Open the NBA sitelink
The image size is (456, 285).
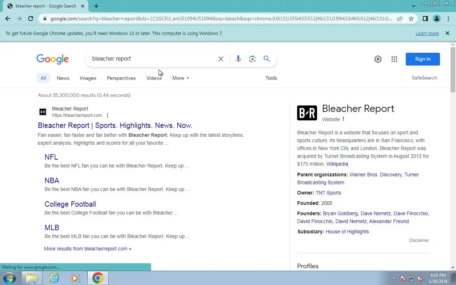coord(52,181)
